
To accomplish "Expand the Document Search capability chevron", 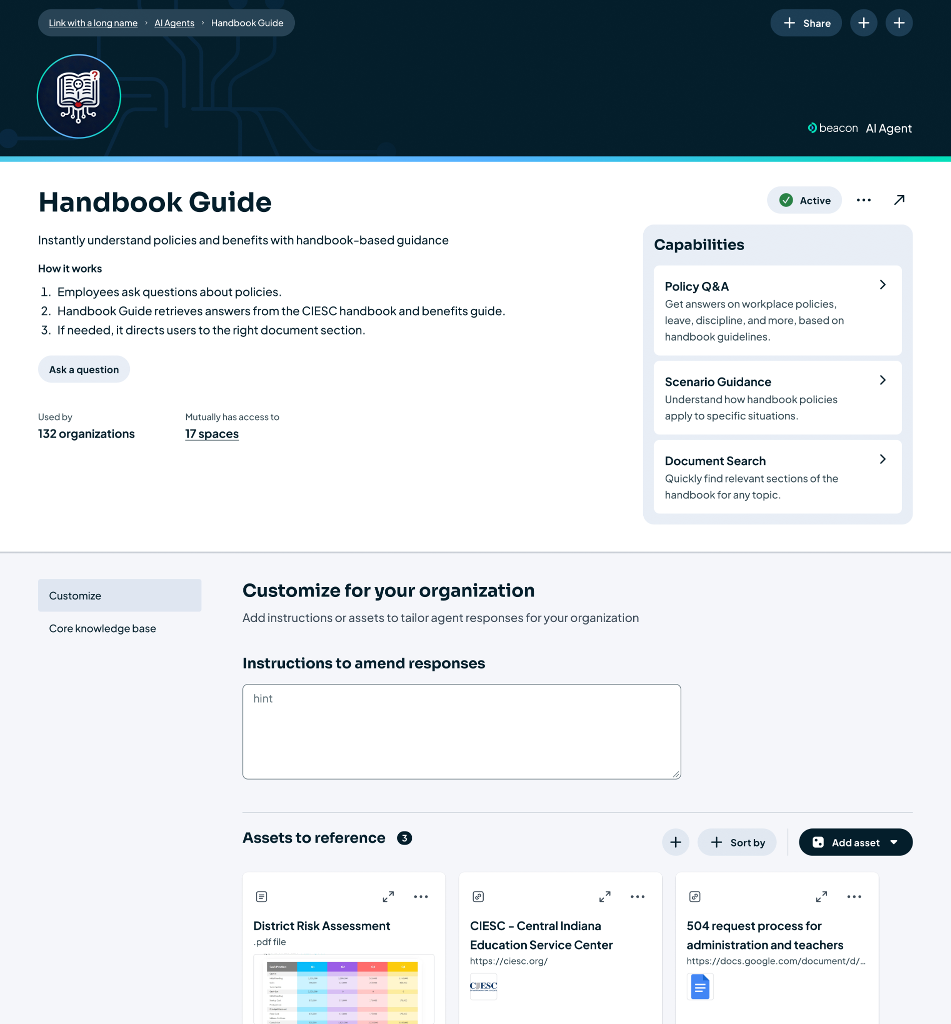I will click(882, 459).
